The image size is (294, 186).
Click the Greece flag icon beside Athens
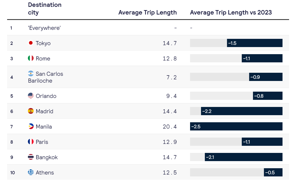point(31,172)
